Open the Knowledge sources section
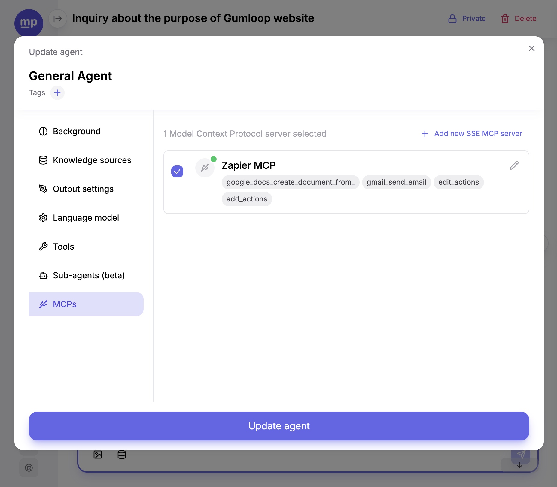This screenshot has height=487, width=557. [92, 160]
